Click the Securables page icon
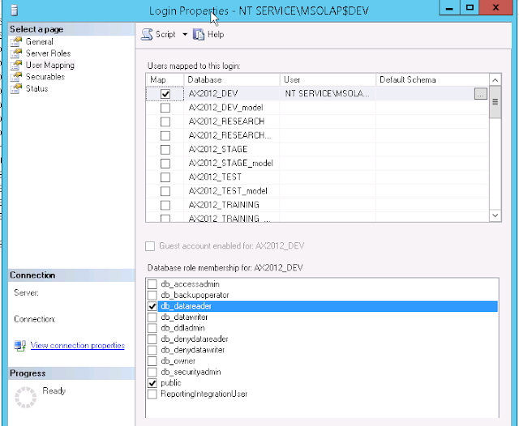The width and height of the screenshot is (519, 426). pos(16,77)
